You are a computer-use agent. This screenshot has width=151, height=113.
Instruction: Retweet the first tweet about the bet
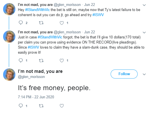(x=41, y=23)
